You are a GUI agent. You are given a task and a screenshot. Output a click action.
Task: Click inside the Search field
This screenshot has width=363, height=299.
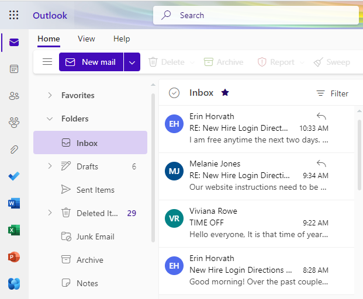[256, 15]
